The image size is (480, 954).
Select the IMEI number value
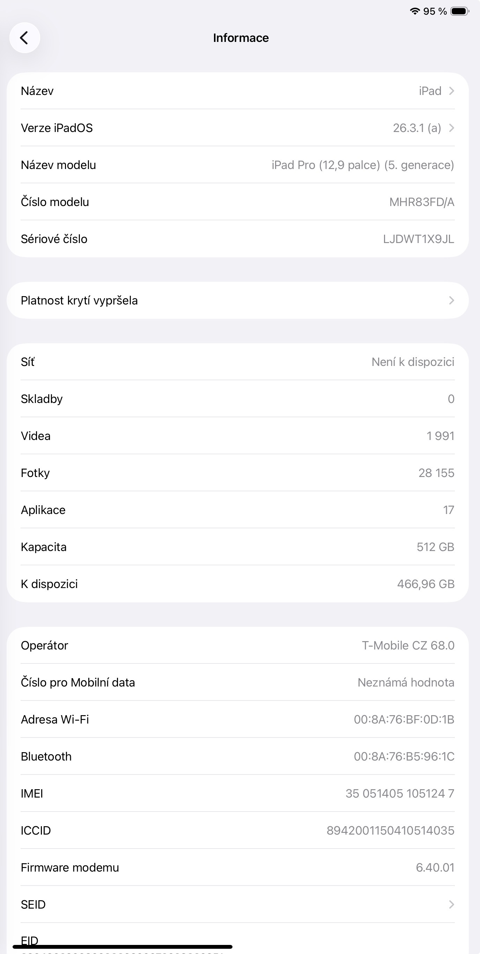pos(400,793)
